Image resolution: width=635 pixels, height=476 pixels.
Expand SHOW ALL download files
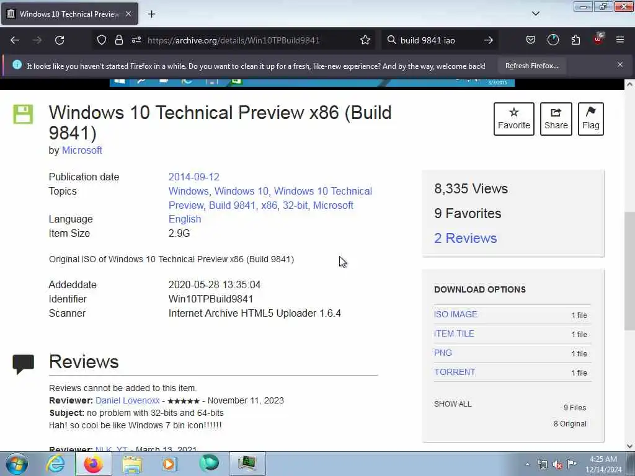click(x=453, y=404)
